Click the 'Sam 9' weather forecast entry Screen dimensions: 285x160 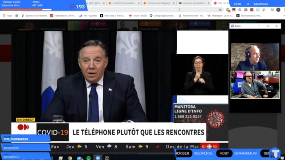tap(137, 147)
